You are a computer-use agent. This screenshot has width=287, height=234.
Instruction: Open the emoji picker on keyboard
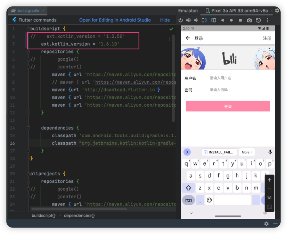[x=209, y=200]
